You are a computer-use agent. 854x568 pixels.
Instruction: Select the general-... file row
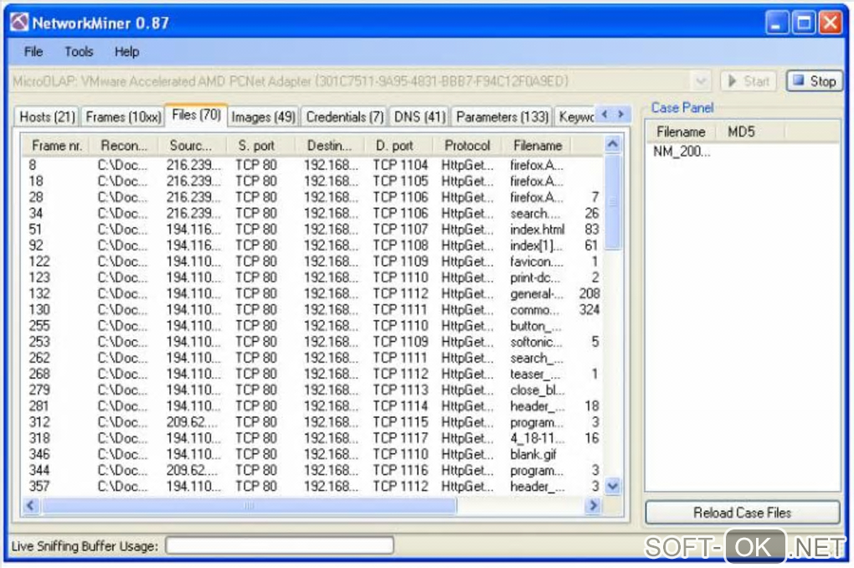(313, 294)
